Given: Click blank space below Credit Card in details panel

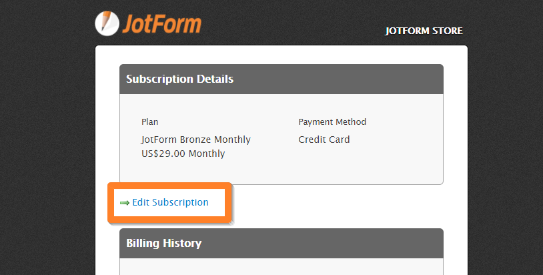Looking at the screenshot, I should click(x=360, y=164).
